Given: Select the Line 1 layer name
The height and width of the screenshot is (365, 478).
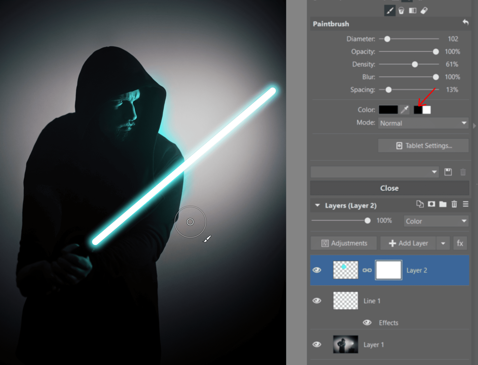Looking at the screenshot, I should click(x=372, y=301).
